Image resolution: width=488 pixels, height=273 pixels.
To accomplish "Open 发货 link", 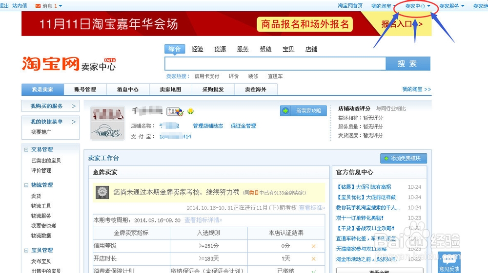I will (x=36, y=196).
